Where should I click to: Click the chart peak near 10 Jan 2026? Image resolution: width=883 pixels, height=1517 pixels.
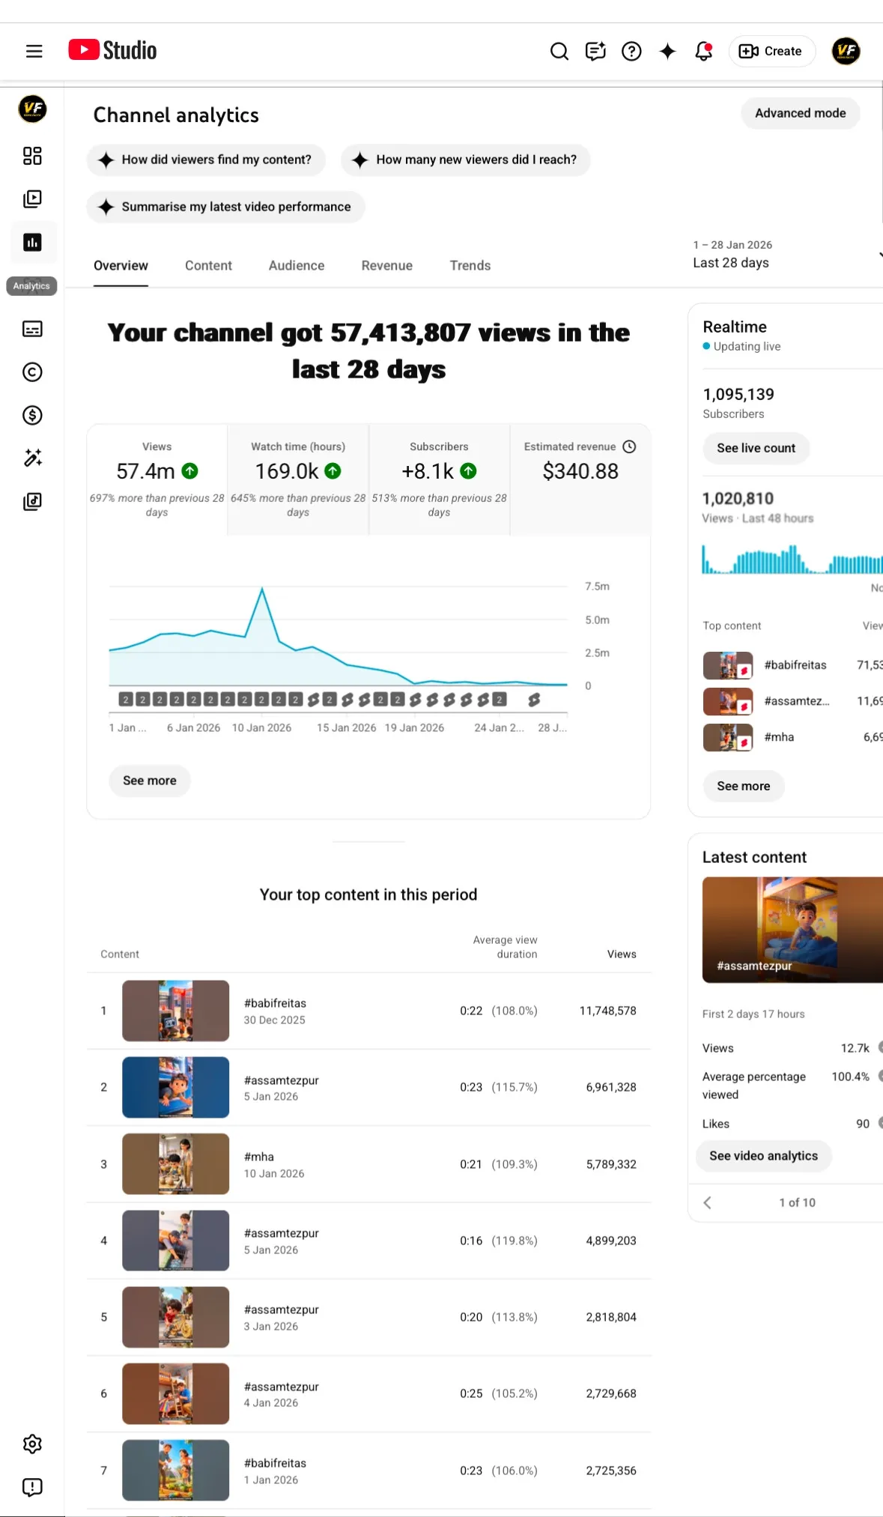(261, 590)
